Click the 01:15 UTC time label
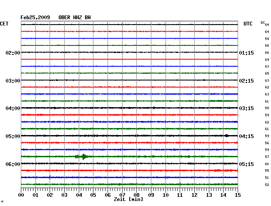The height and width of the screenshot is (206, 271). tap(246, 53)
